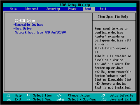140x105 pixels.
Task: Click the Esc Exit key label
Action: pos(14,99)
